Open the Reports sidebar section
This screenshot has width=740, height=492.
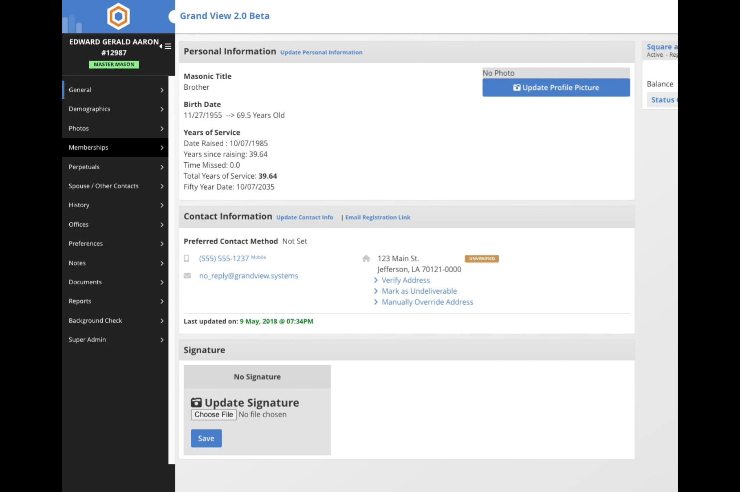point(115,301)
